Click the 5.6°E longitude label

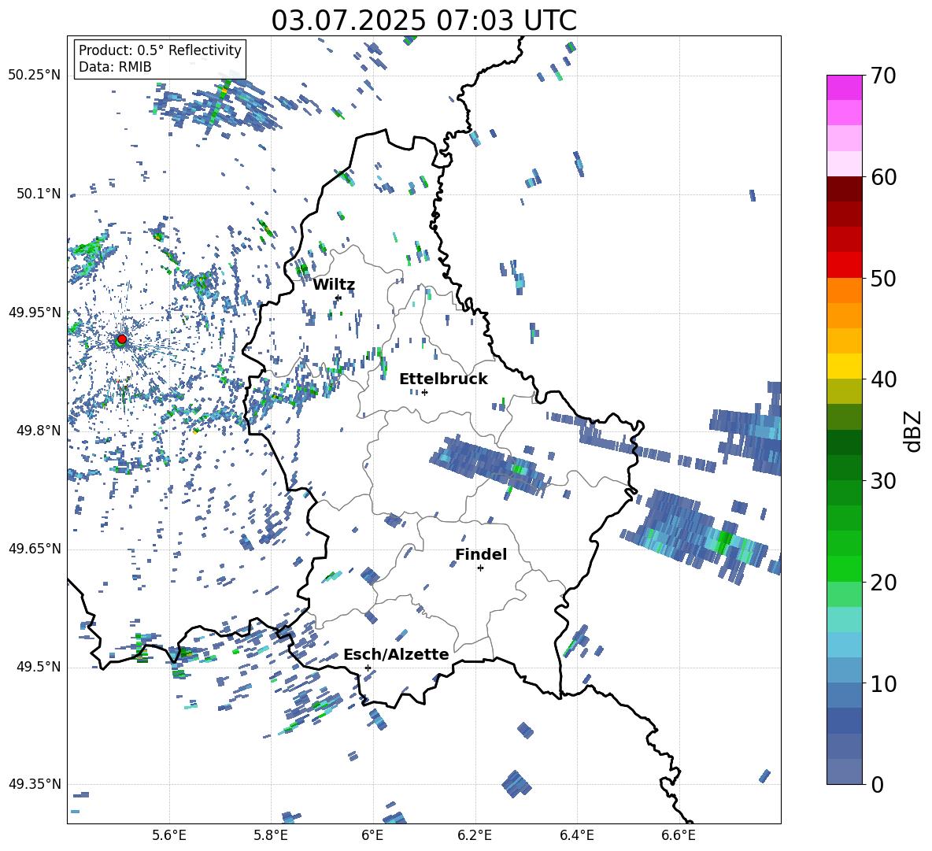169,835
